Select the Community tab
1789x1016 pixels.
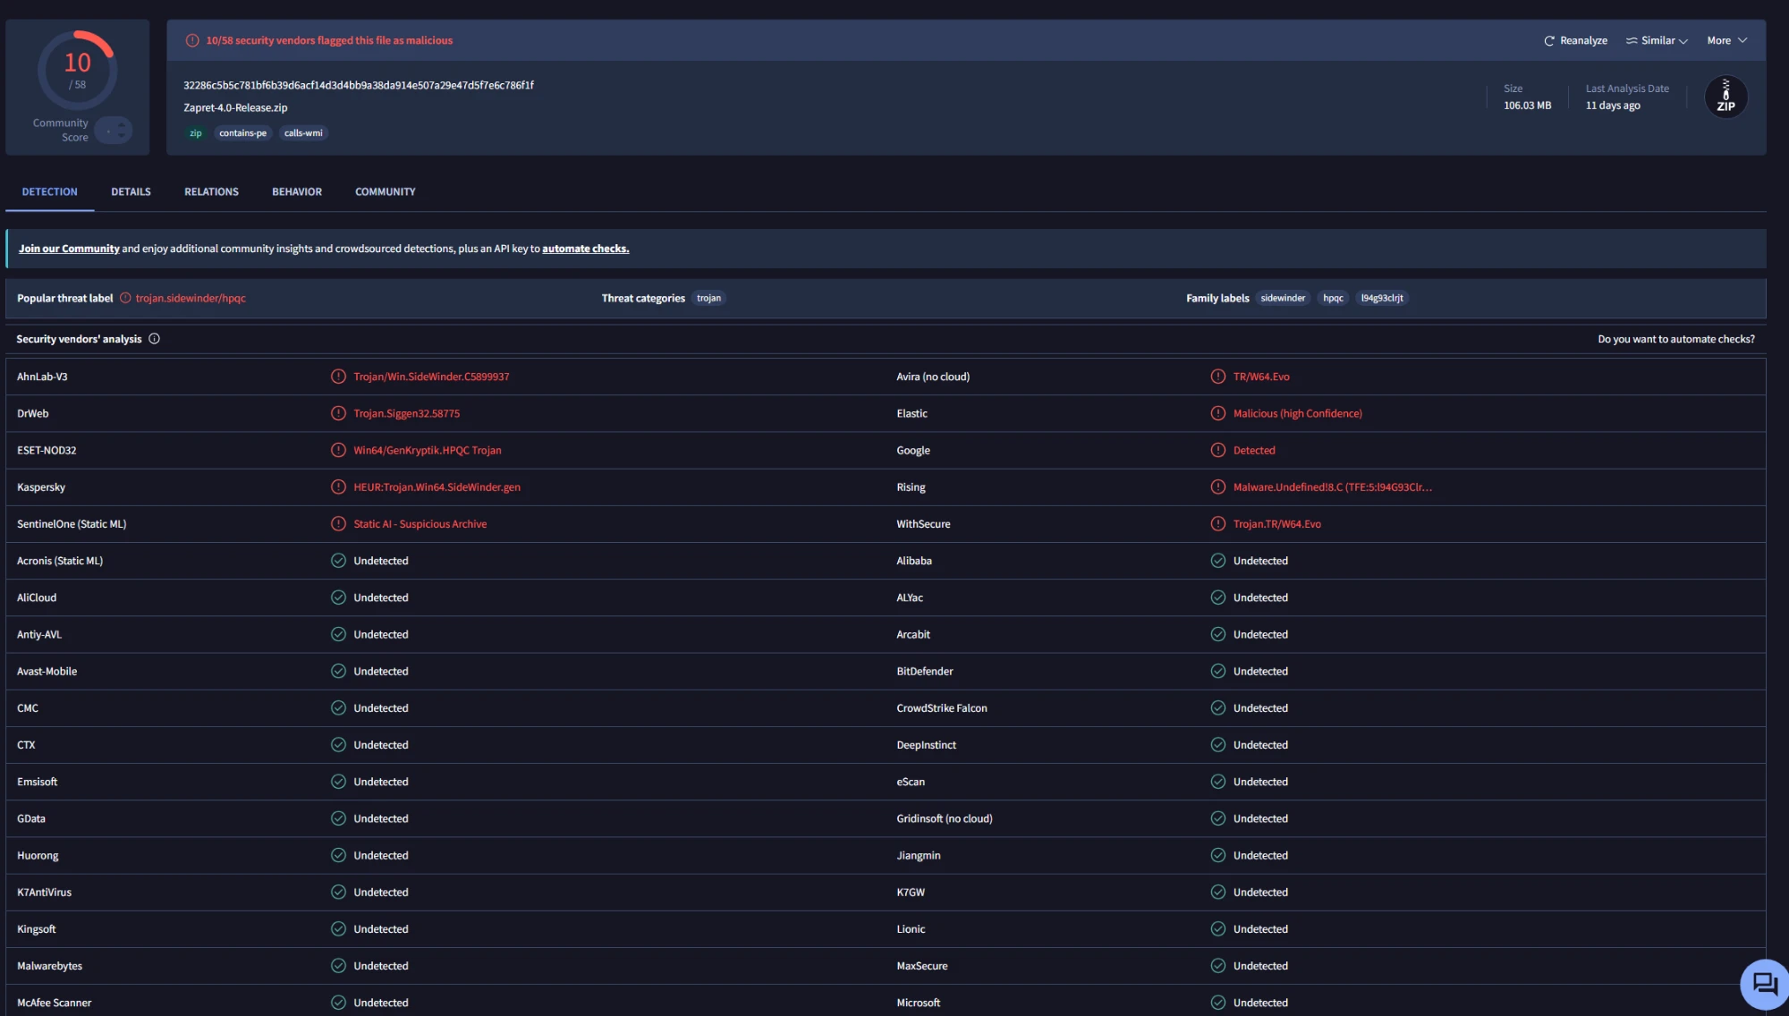tap(386, 191)
